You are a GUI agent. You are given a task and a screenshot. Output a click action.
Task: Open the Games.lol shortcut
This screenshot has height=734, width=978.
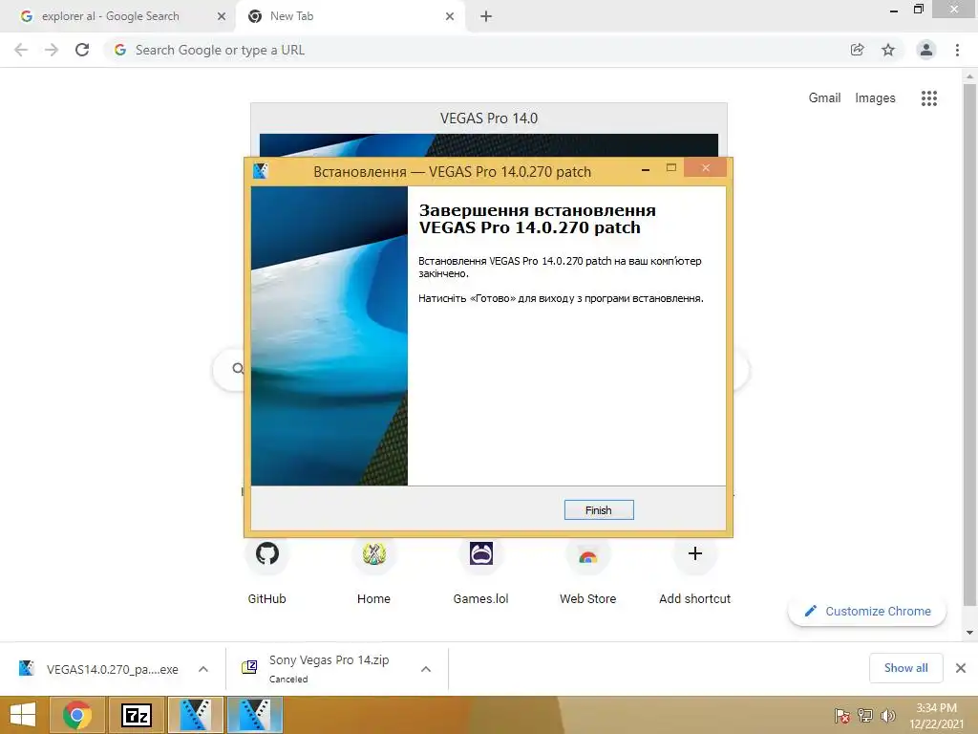[481, 572]
